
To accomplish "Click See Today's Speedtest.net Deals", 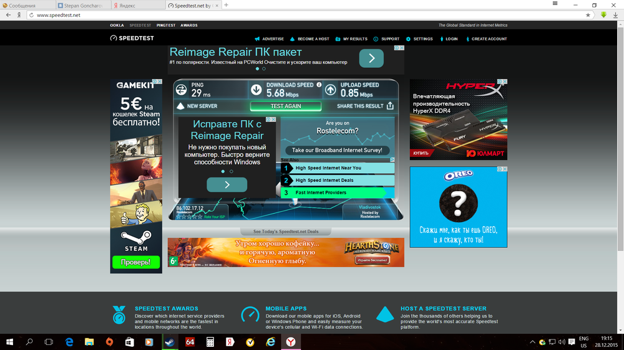I will coord(286,231).
